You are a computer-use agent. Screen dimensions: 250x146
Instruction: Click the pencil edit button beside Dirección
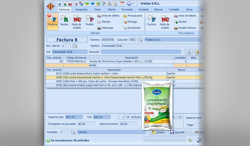pos(197,52)
